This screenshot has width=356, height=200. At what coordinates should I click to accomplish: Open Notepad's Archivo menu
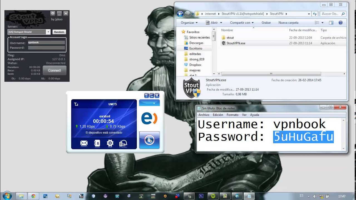click(x=204, y=115)
